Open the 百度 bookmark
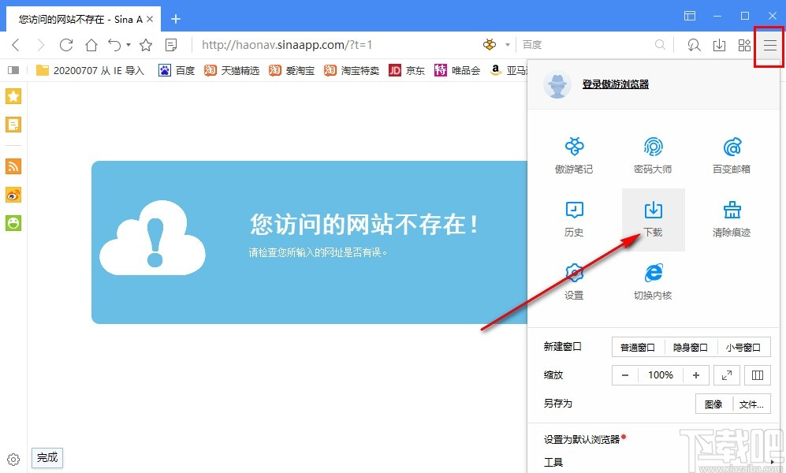The height and width of the screenshot is (473, 786). (177, 70)
